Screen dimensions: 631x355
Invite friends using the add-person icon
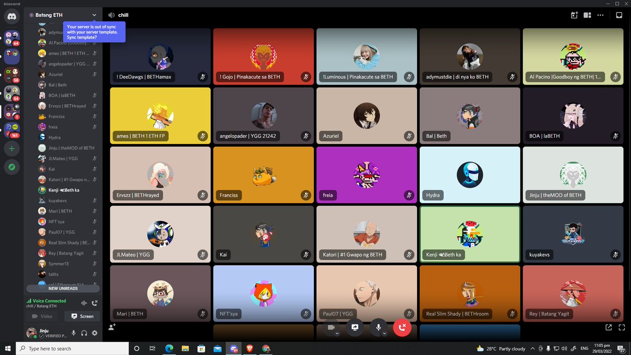pyautogui.click(x=112, y=327)
